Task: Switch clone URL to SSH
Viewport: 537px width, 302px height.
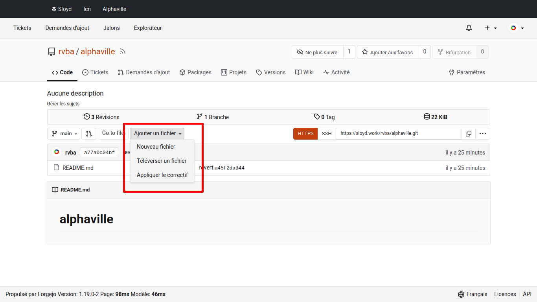Action: [326, 134]
